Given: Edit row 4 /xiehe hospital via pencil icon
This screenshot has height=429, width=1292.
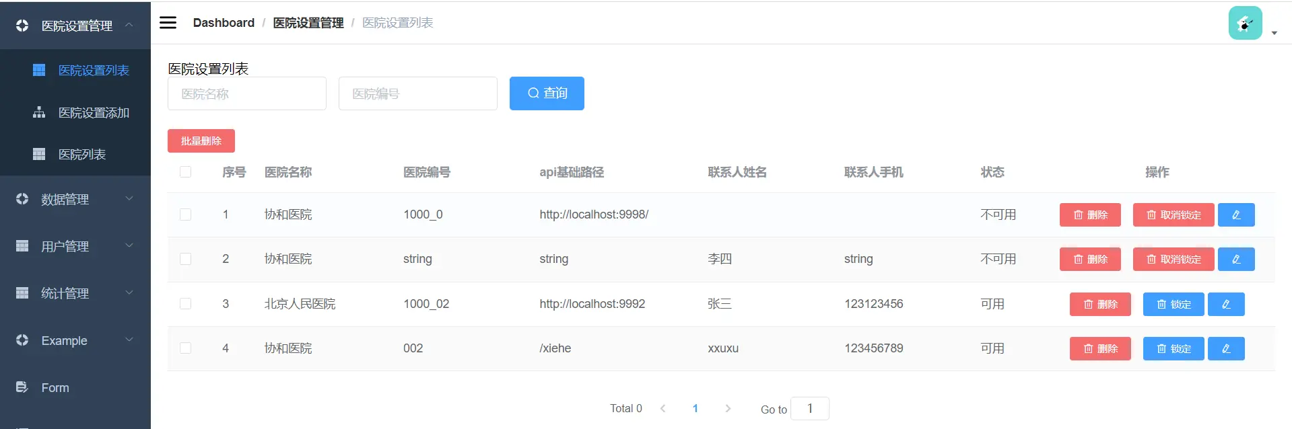Looking at the screenshot, I should point(1226,348).
